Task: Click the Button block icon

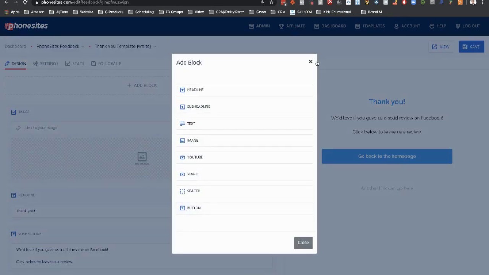Action: 182,208
